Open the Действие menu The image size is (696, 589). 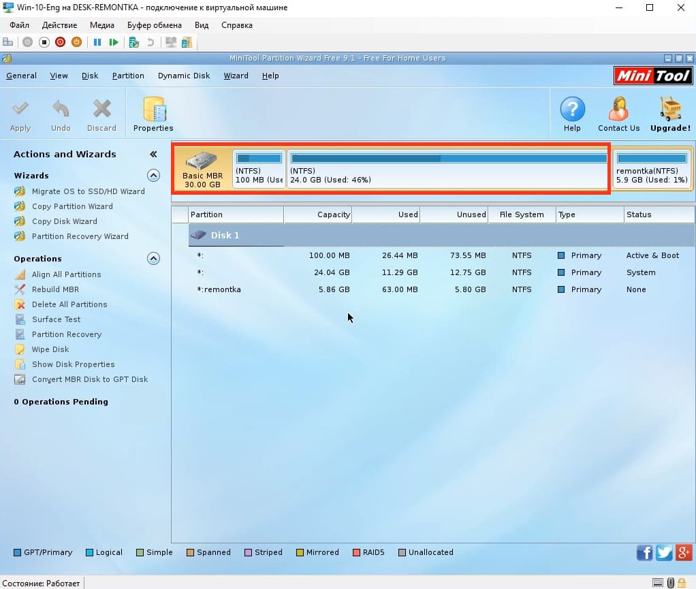pos(59,25)
